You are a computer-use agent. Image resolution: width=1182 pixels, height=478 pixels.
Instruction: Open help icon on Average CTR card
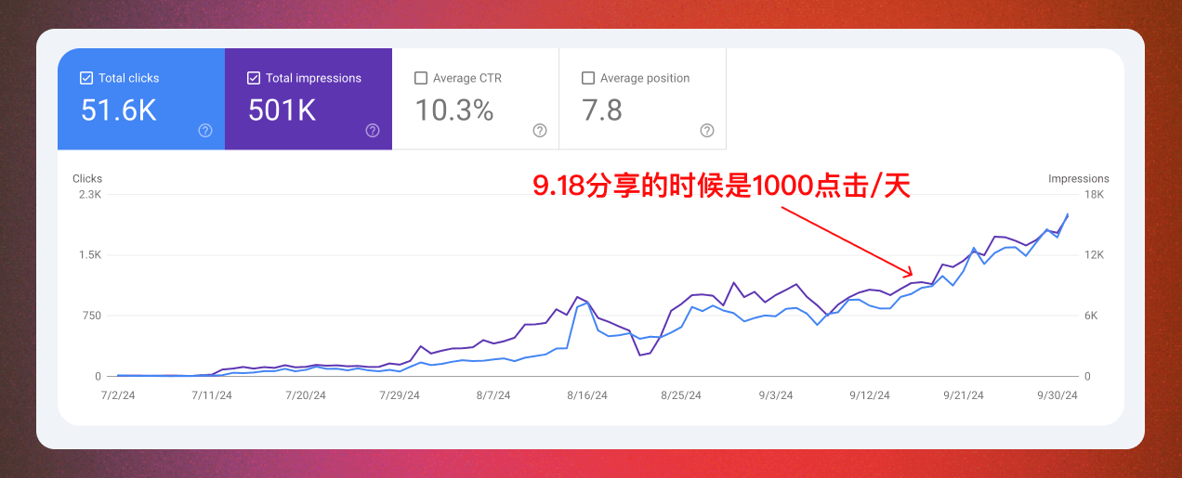[x=540, y=131]
